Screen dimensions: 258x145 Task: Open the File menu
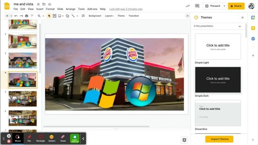pos(16,9)
